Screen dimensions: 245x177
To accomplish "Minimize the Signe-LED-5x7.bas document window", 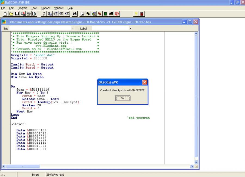I will tap(184, 22).
